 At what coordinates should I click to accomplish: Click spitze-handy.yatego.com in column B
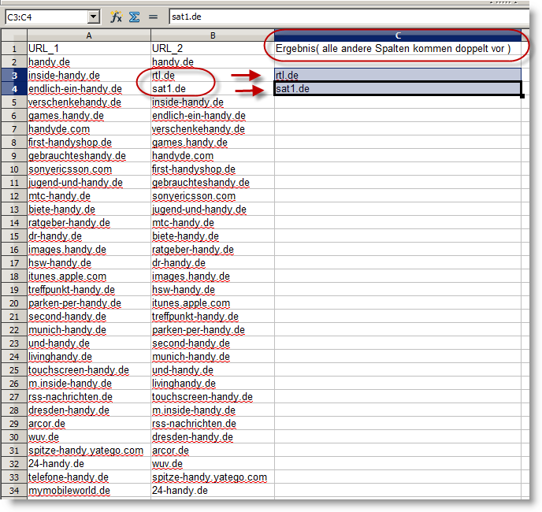pos(213,477)
